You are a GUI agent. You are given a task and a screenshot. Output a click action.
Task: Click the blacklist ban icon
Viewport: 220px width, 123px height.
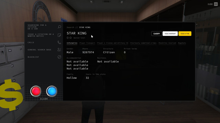(59, 57)
